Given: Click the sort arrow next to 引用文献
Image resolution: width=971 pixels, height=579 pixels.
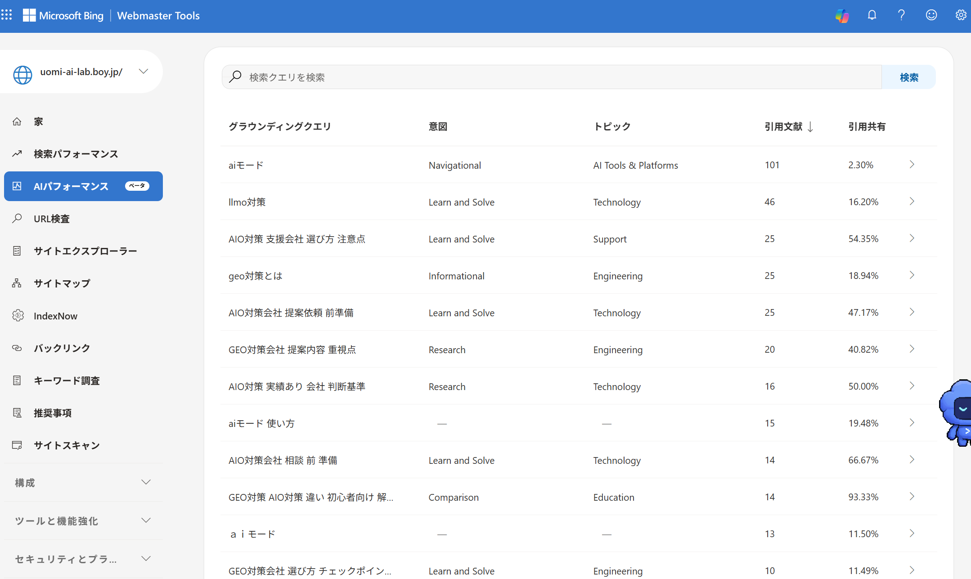Looking at the screenshot, I should tap(810, 127).
